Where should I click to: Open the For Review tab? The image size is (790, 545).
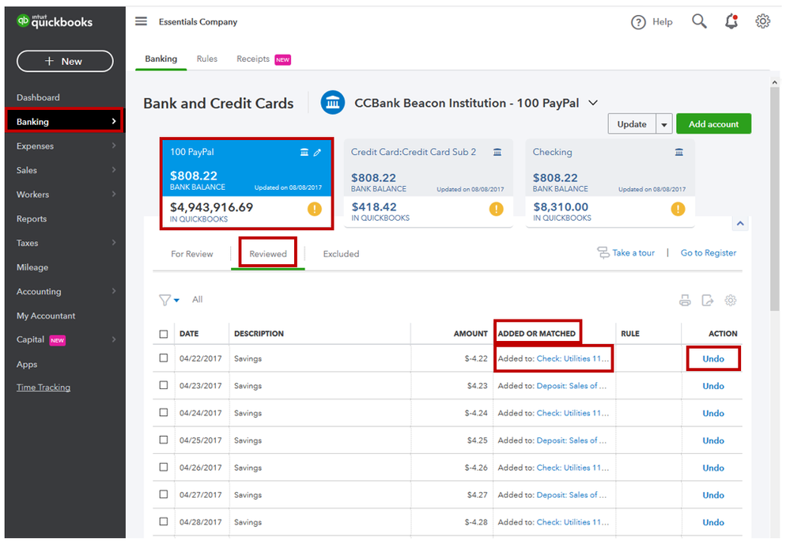[x=192, y=254]
